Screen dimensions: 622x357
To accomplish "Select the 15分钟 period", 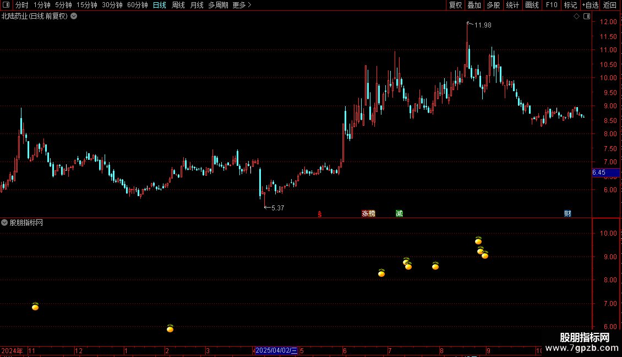I will pos(87,5).
